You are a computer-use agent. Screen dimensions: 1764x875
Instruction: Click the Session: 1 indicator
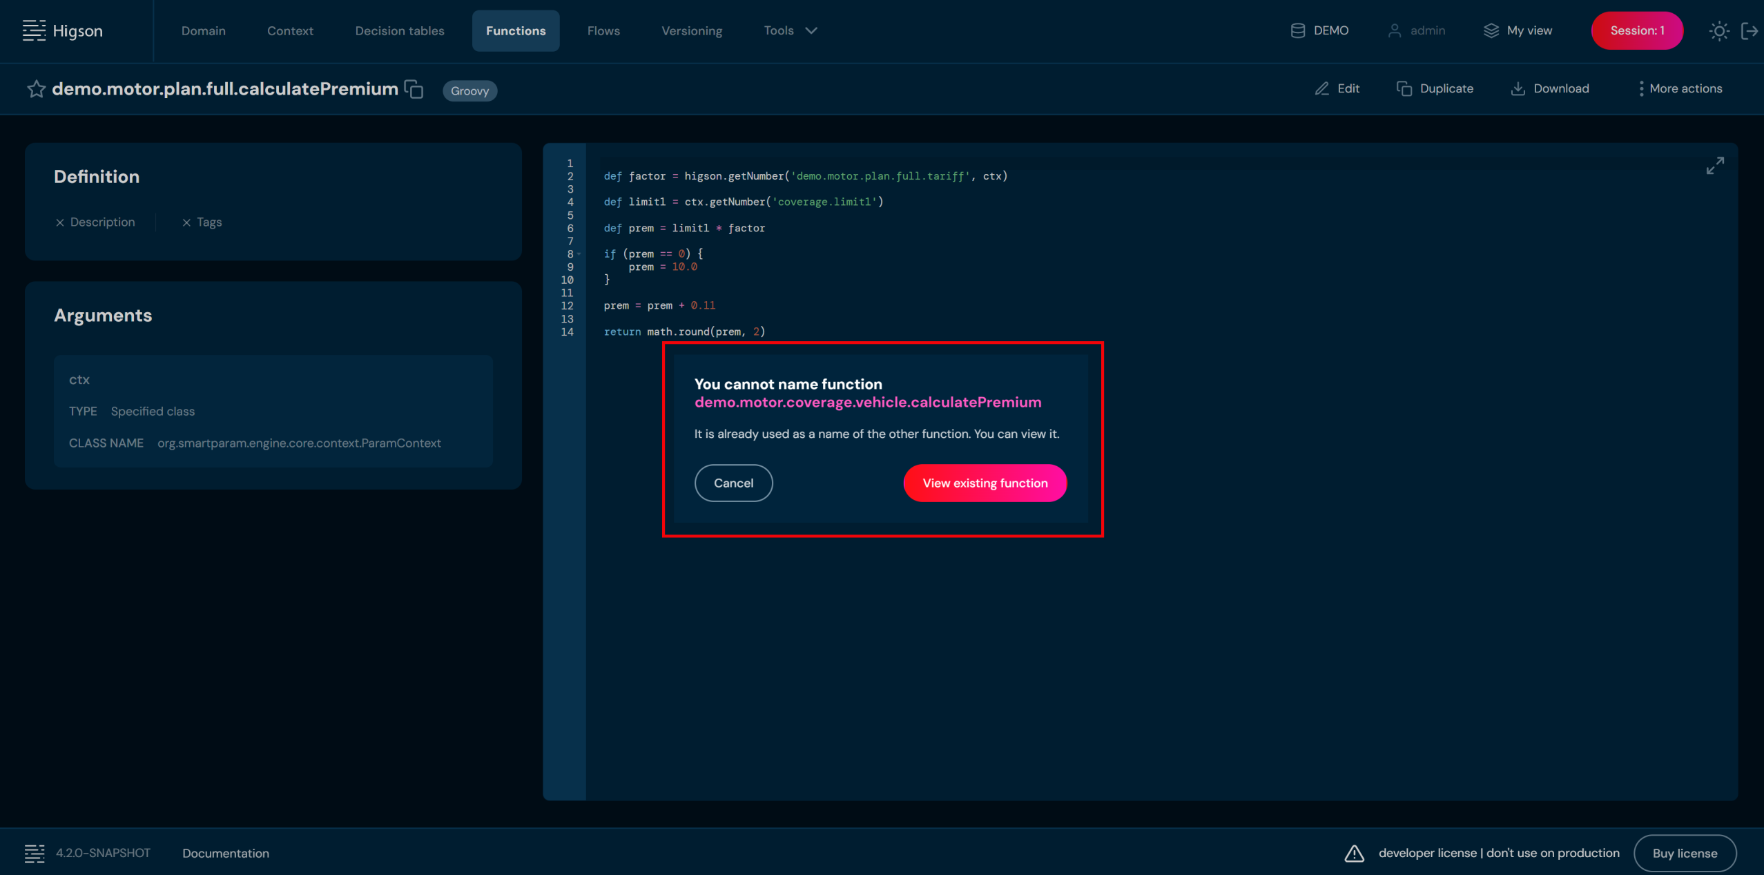pos(1636,30)
